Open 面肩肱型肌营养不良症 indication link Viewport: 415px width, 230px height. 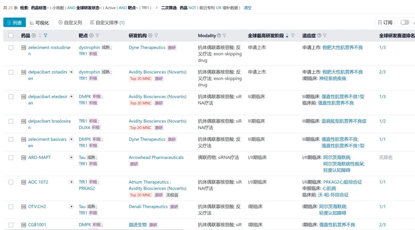pos(344,121)
